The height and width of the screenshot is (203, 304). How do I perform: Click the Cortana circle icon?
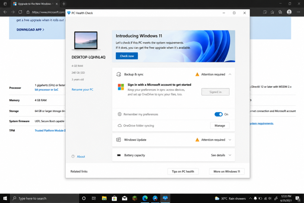(x=84, y=198)
